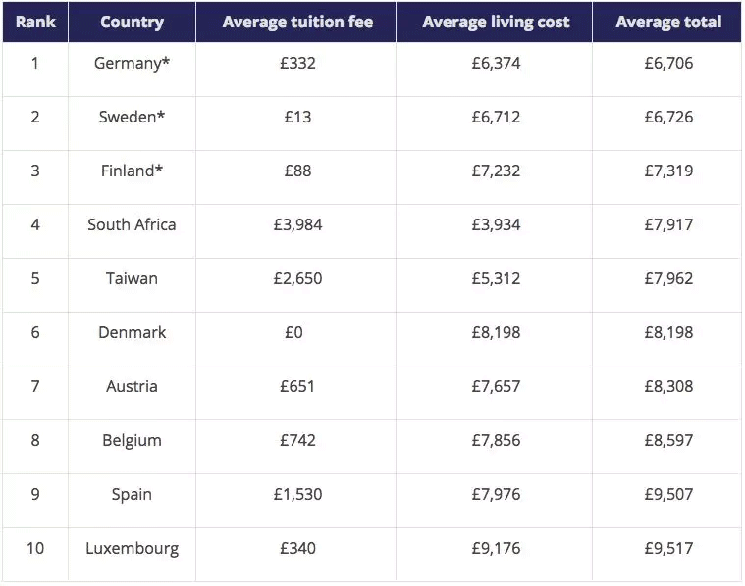The image size is (745, 586).
Task: Select the Average living cost header
Action: tap(496, 22)
